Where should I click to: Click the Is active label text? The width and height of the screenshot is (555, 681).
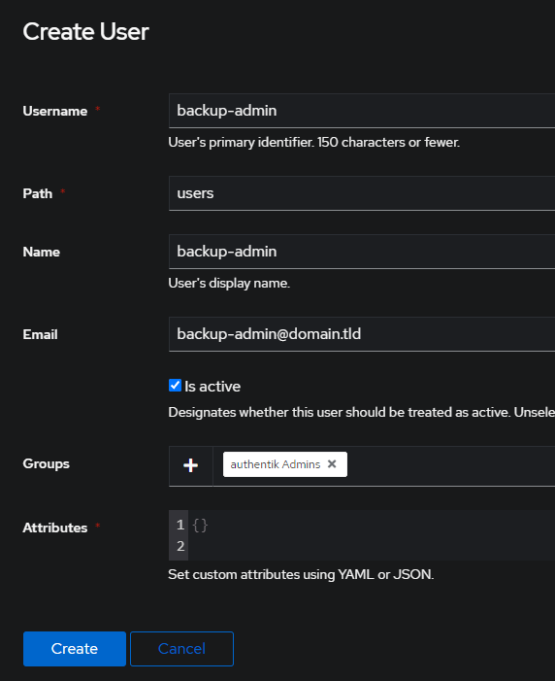[212, 386]
